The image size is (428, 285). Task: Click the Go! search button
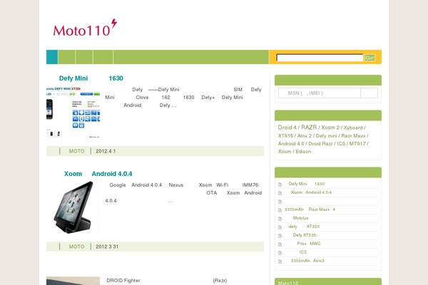[x=370, y=58]
